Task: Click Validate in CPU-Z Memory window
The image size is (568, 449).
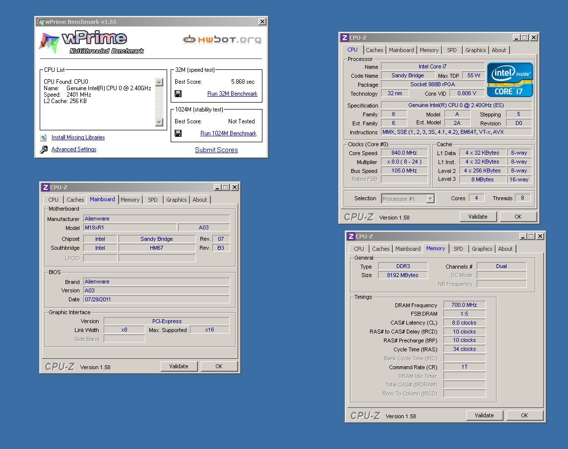Action: (484, 415)
